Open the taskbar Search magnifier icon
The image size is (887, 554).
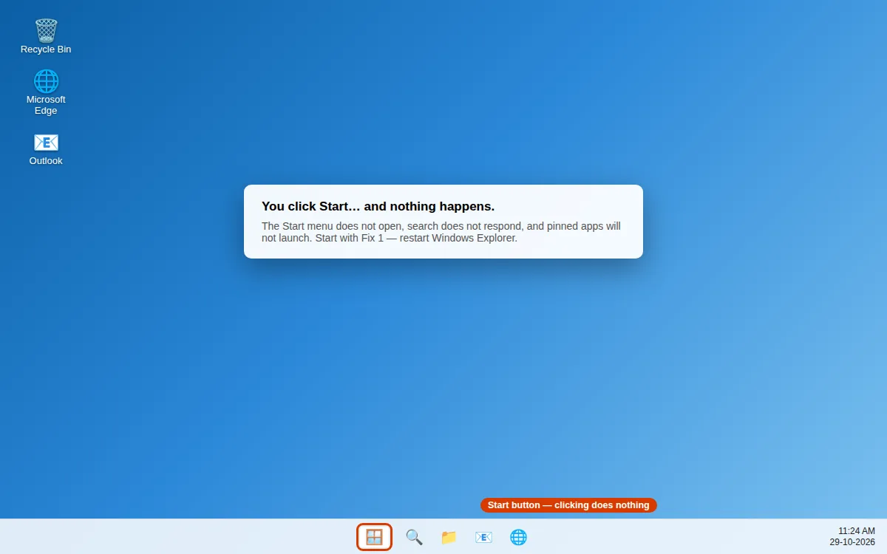[414, 537]
